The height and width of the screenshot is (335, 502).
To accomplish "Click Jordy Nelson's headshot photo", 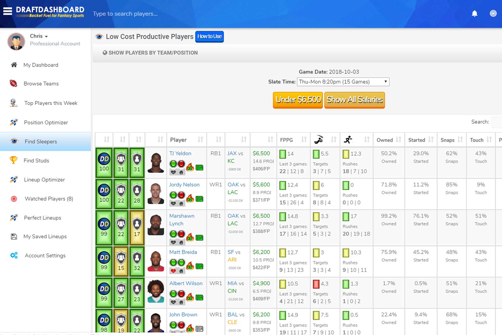I will point(156,193).
